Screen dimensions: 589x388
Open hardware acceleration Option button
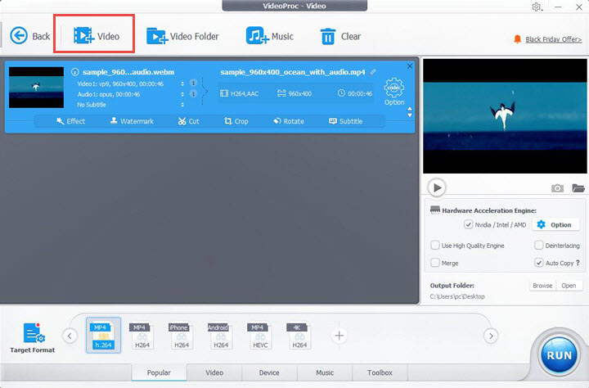555,224
